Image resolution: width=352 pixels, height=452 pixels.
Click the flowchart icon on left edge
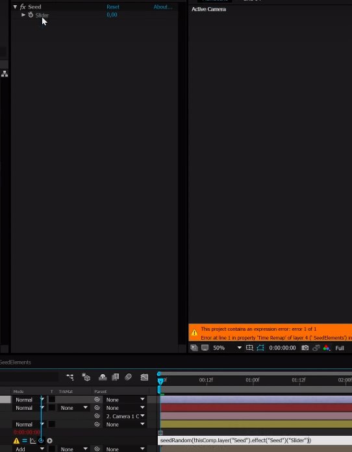5,74
